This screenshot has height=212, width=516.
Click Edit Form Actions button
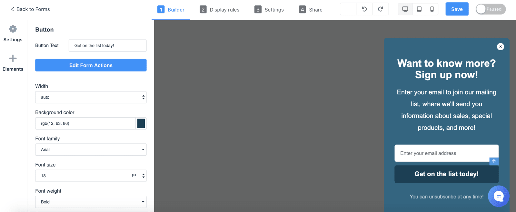tap(91, 65)
